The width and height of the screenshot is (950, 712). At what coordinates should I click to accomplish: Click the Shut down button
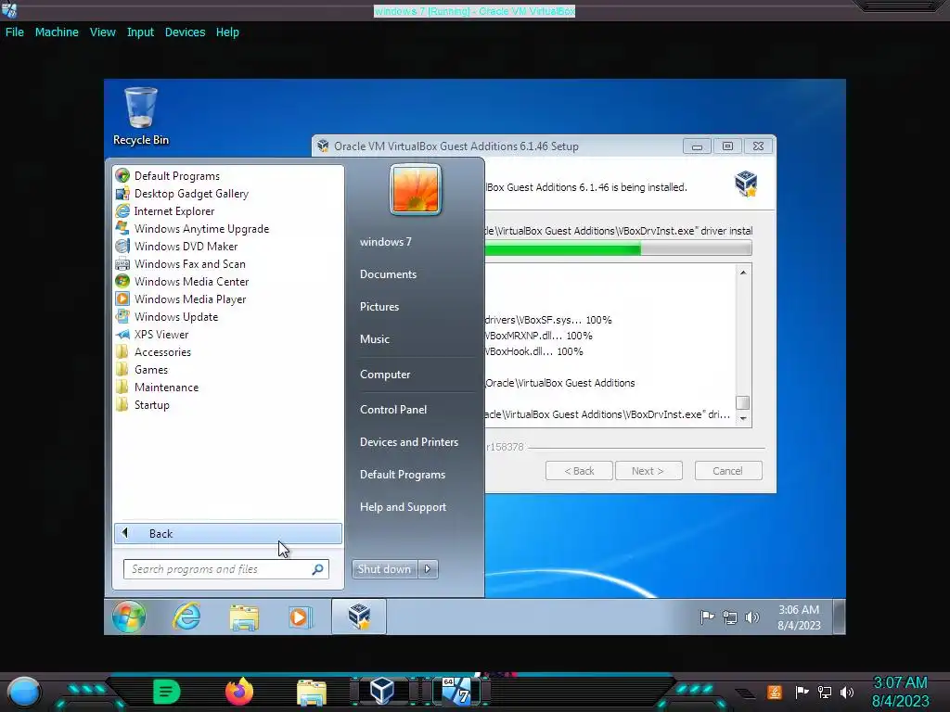(384, 568)
